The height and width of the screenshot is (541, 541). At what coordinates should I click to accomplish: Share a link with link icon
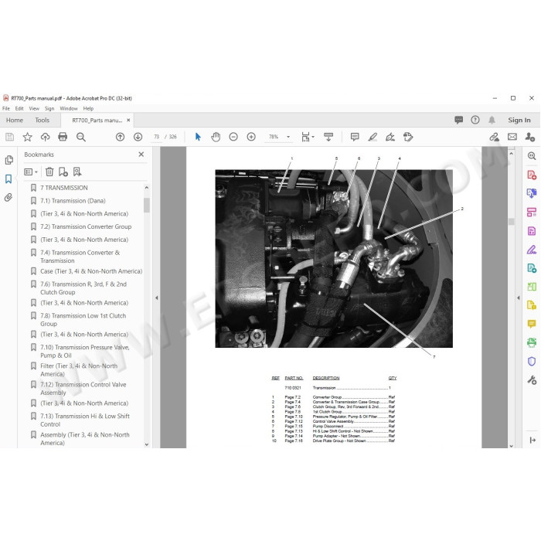(x=495, y=137)
